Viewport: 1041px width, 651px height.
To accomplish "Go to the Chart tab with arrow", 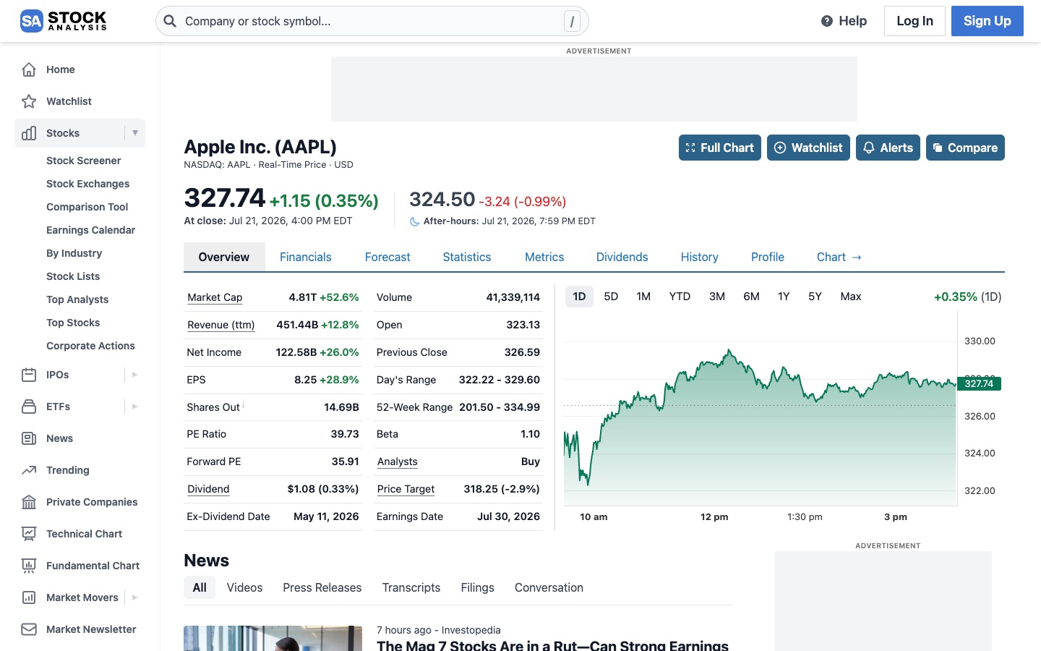I will [839, 257].
